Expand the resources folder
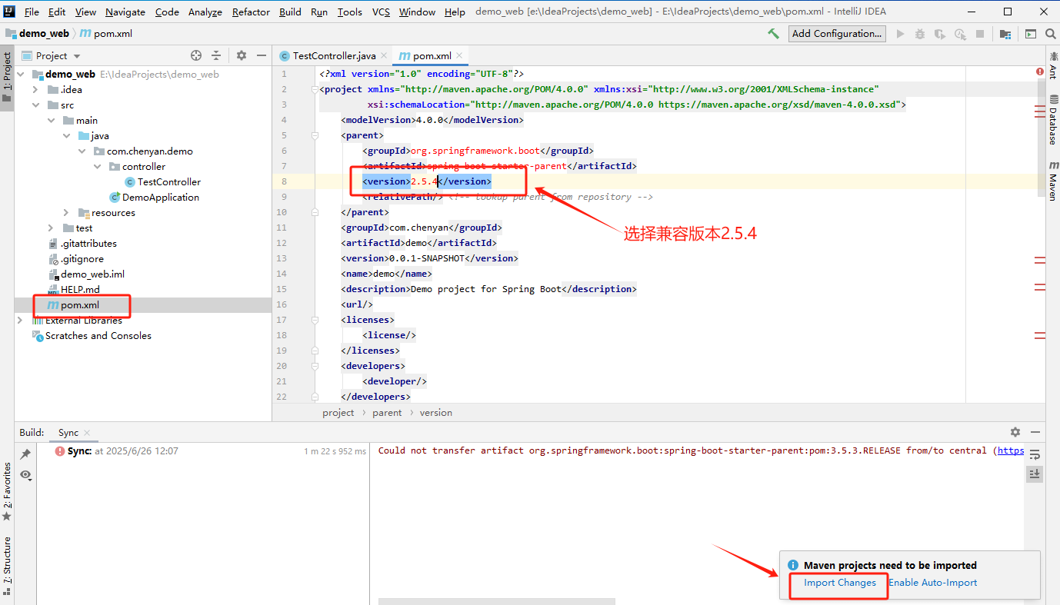Image resolution: width=1060 pixels, height=605 pixels. click(66, 213)
